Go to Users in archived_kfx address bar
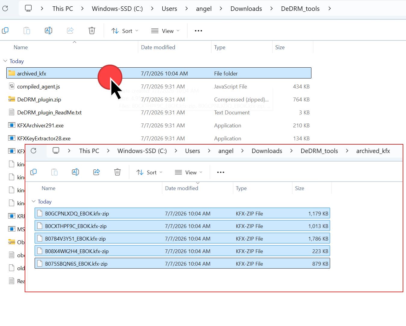 [x=192, y=151]
